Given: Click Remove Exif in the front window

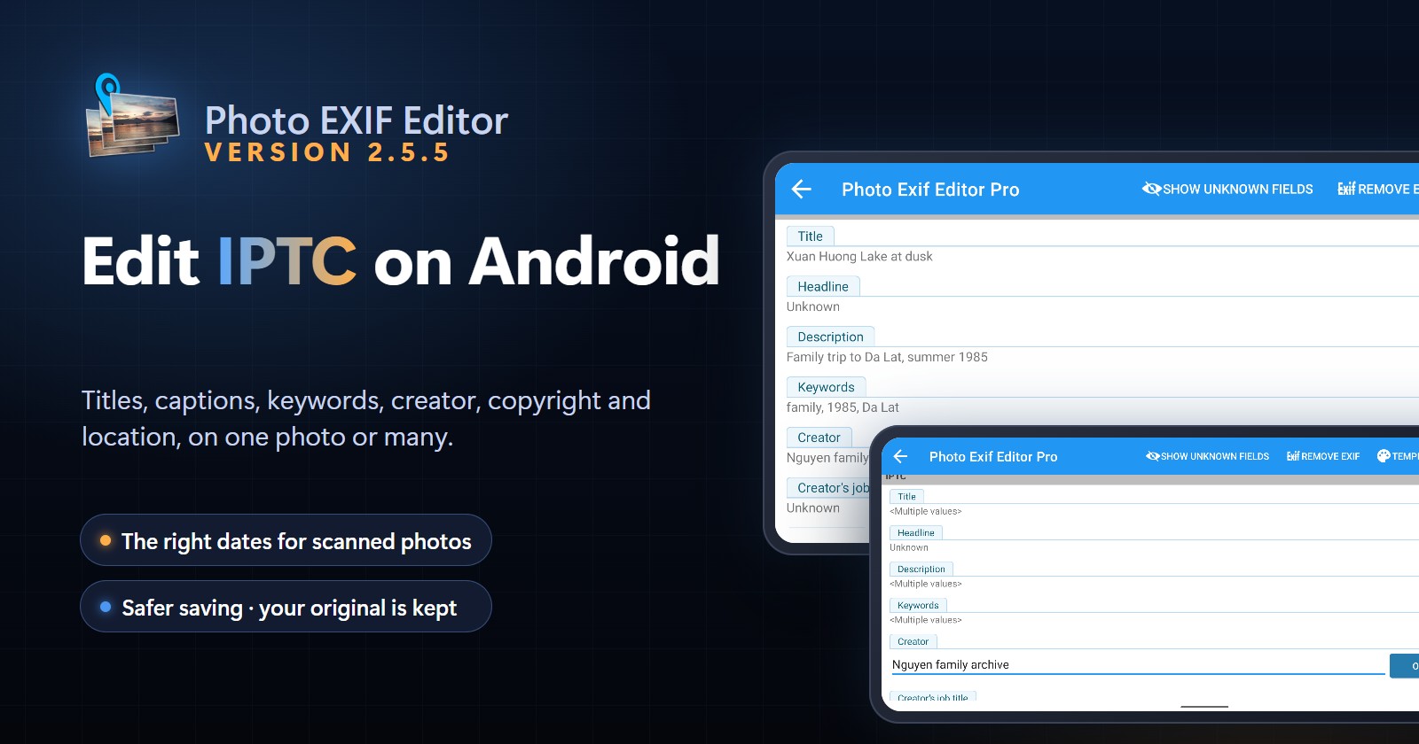Looking at the screenshot, I should click(x=1323, y=456).
